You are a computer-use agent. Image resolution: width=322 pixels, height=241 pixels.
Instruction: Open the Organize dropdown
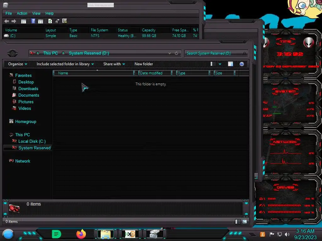coord(18,64)
